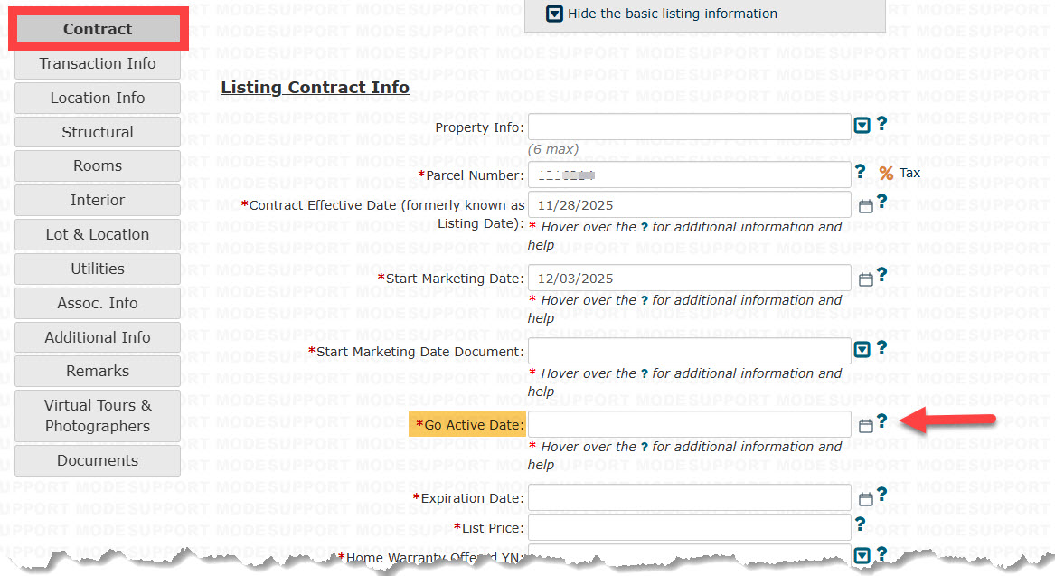Click help question mark beside Property Info

[x=882, y=123]
